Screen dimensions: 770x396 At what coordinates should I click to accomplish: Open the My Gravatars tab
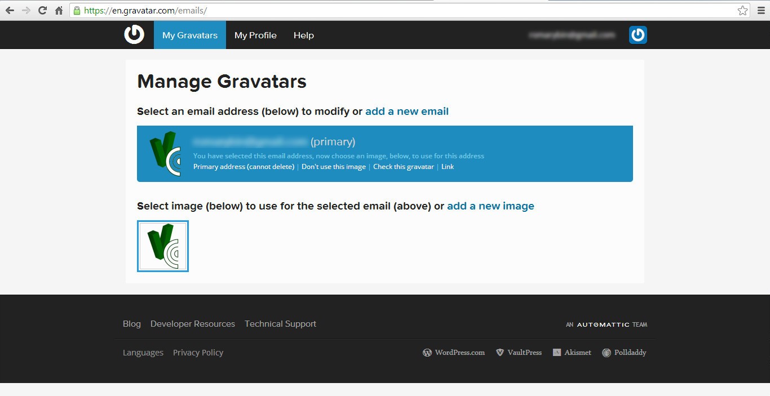(190, 35)
